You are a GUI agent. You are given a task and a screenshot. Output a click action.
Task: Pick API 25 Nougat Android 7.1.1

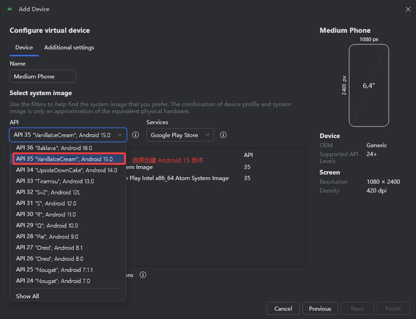tap(68, 270)
